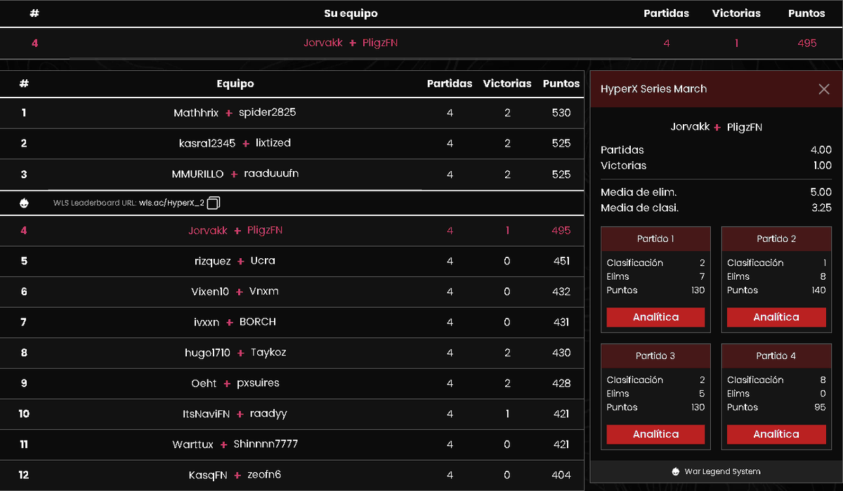Open the wls.ac/HyperX_2 link

[171, 203]
